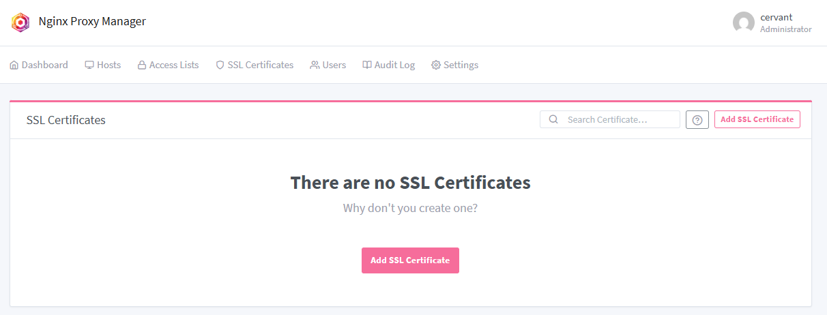Click the gear icon for Settings
827x315 pixels.
[x=436, y=65]
